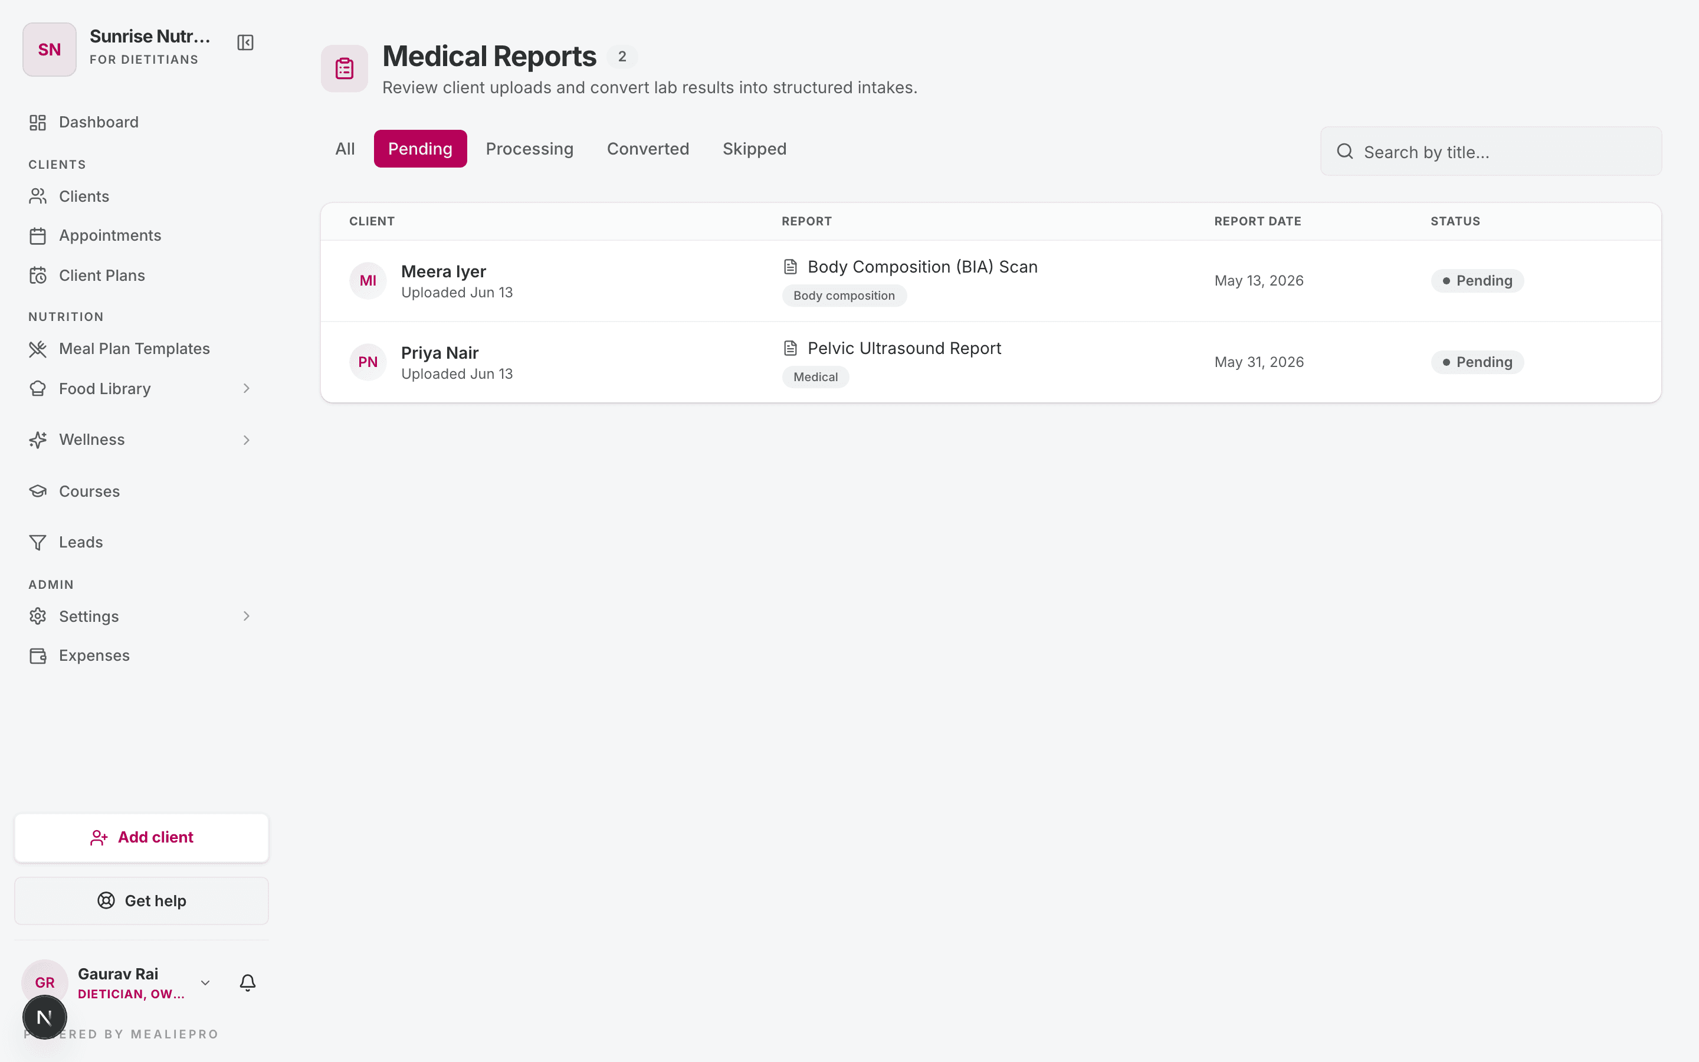Click the Food Library chef hat icon

pyautogui.click(x=38, y=388)
